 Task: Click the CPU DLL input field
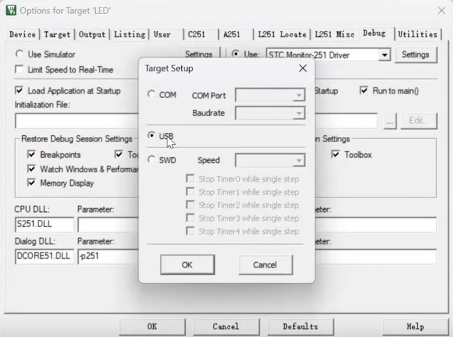[x=44, y=225]
